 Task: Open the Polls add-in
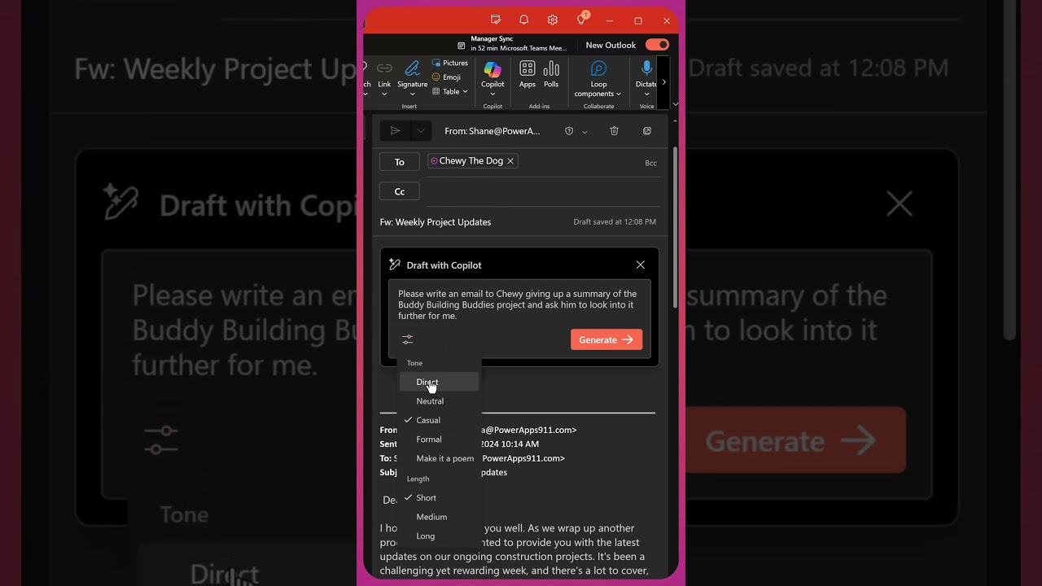pos(551,74)
